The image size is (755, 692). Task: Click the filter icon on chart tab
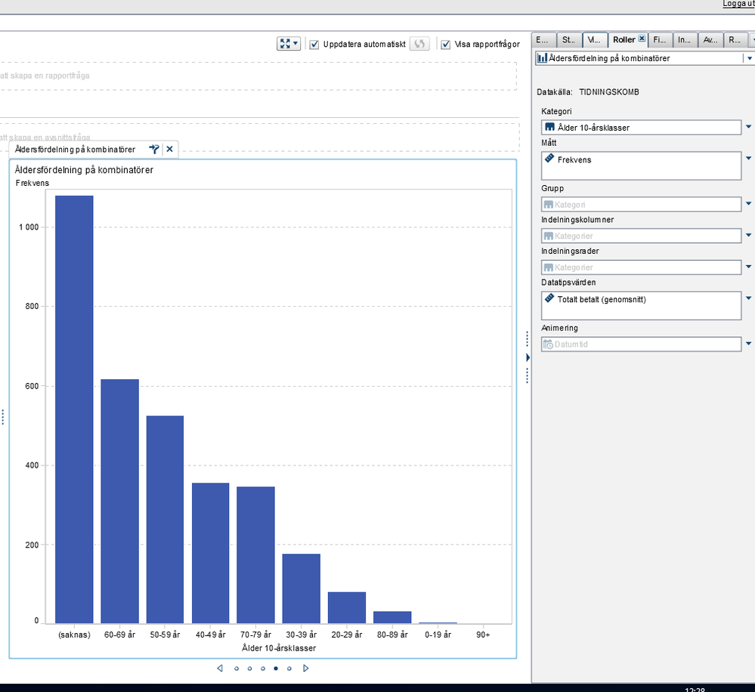pos(154,150)
